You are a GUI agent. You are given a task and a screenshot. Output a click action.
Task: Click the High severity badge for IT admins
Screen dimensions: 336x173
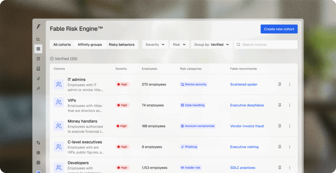tap(123, 84)
